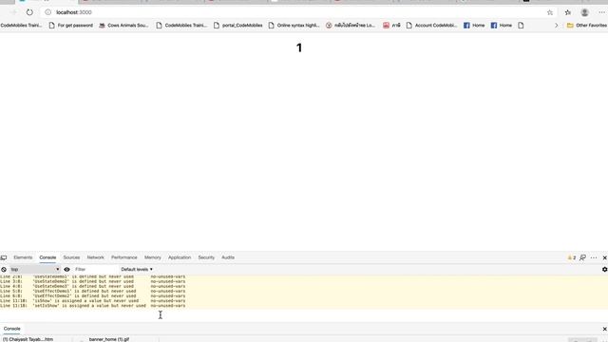Close the bottom console drawer
This screenshot has width=608, height=342.
pos(604,329)
